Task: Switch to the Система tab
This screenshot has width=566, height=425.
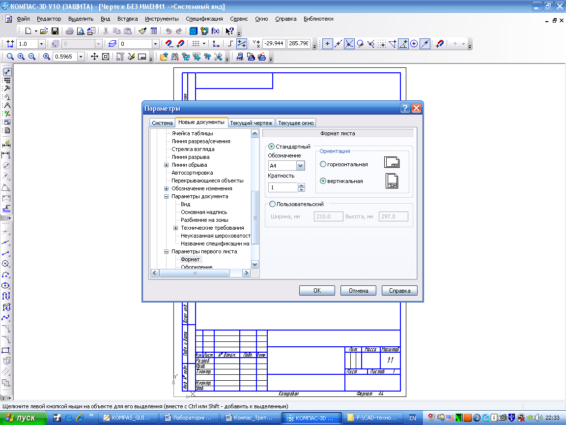Action: pos(162,123)
